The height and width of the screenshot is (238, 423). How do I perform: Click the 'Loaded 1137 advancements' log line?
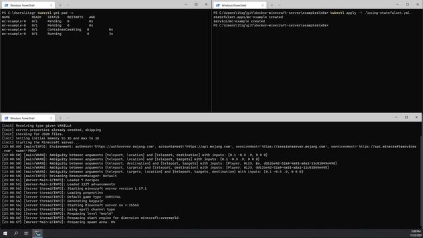point(59,184)
